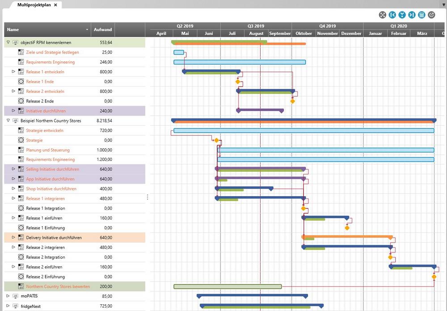Select the Northern Country Stores bewerten task
Image resolution: width=447 pixels, height=311 pixels.
coord(58,286)
